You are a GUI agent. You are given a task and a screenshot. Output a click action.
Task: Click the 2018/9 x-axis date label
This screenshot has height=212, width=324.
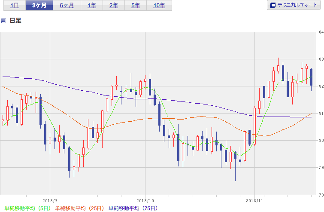click(x=50, y=201)
